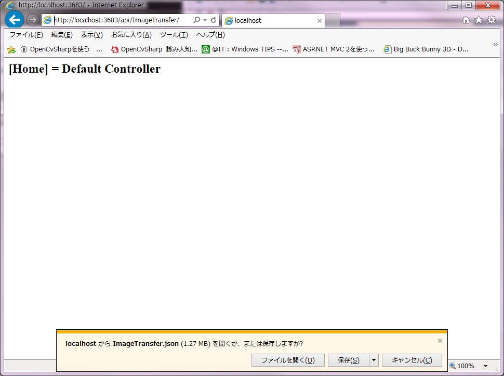The height and width of the screenshot is (376, 504).
Task: Click the Forward navigation arrow
Action: pos(32,20)
